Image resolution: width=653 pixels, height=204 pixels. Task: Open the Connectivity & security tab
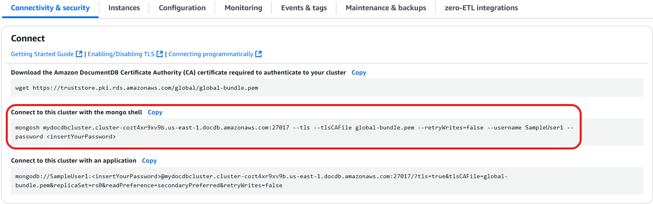tap(50, 8)
